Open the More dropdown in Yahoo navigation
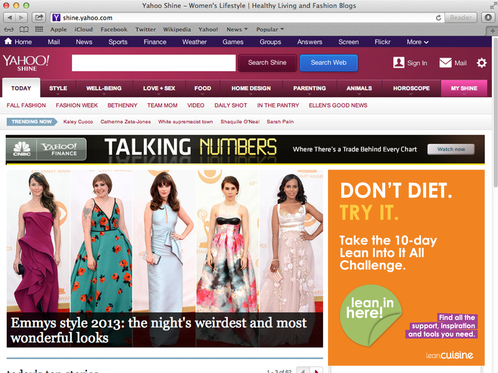This screenshot has width=498, height=373. click(418, 42)
